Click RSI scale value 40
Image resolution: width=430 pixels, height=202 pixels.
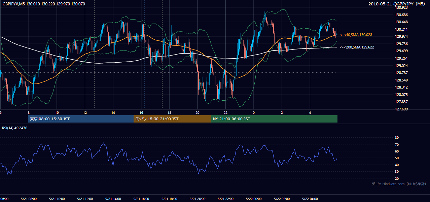[397, 165]
